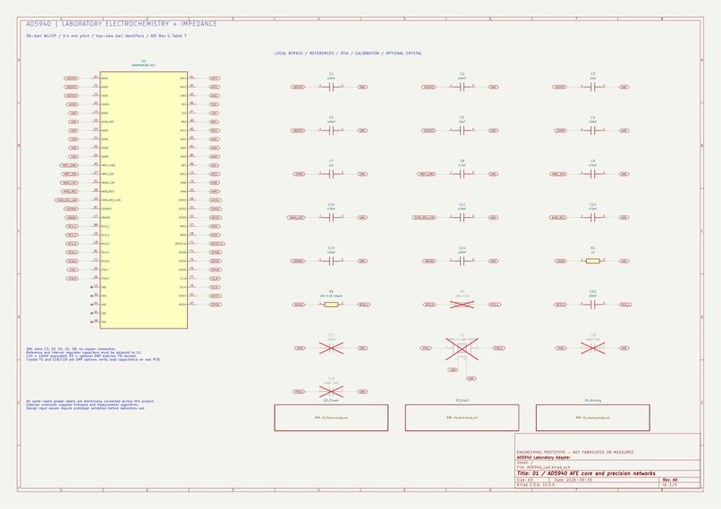
Task: Select resistor R1 symbol
Action: point(593,261)
